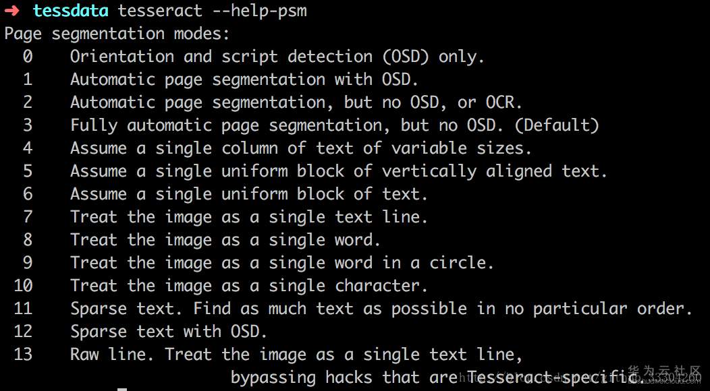Select the "Automatic page segmentation with OSD" line
The height and width of the screenshot is (391, 710).
[x=244, y=80]
